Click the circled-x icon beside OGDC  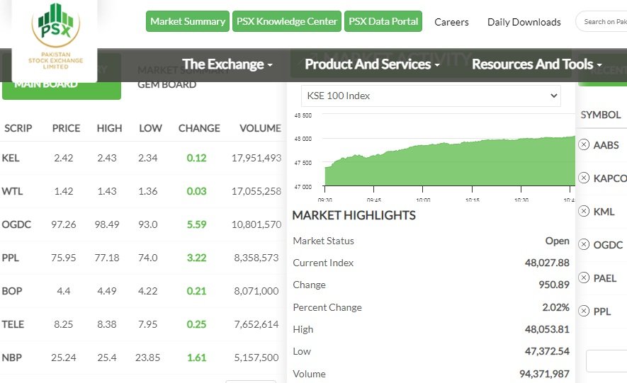point(584,244)
